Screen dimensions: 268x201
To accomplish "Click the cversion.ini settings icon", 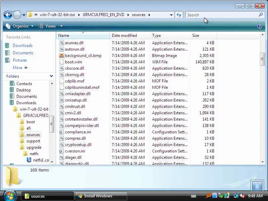I will click(61, 151).
